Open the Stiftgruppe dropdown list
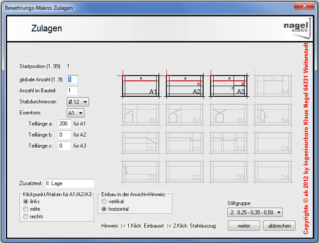Viewport: 319px width, 243px height. [x=255, y=213]
